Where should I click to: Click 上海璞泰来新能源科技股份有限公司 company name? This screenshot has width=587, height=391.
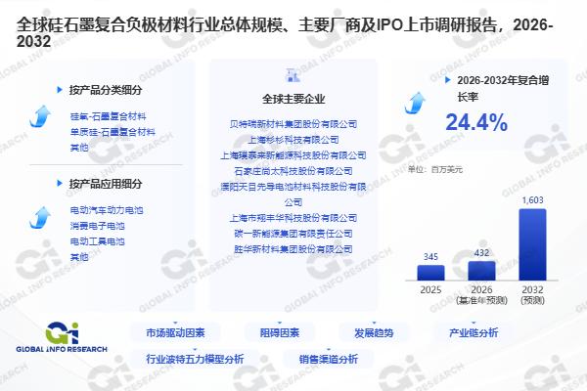[x=293, y=155]
